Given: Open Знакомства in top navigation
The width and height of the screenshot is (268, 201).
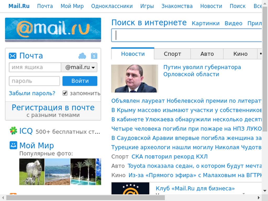Looking at the screenshot, I should (177, 6).
